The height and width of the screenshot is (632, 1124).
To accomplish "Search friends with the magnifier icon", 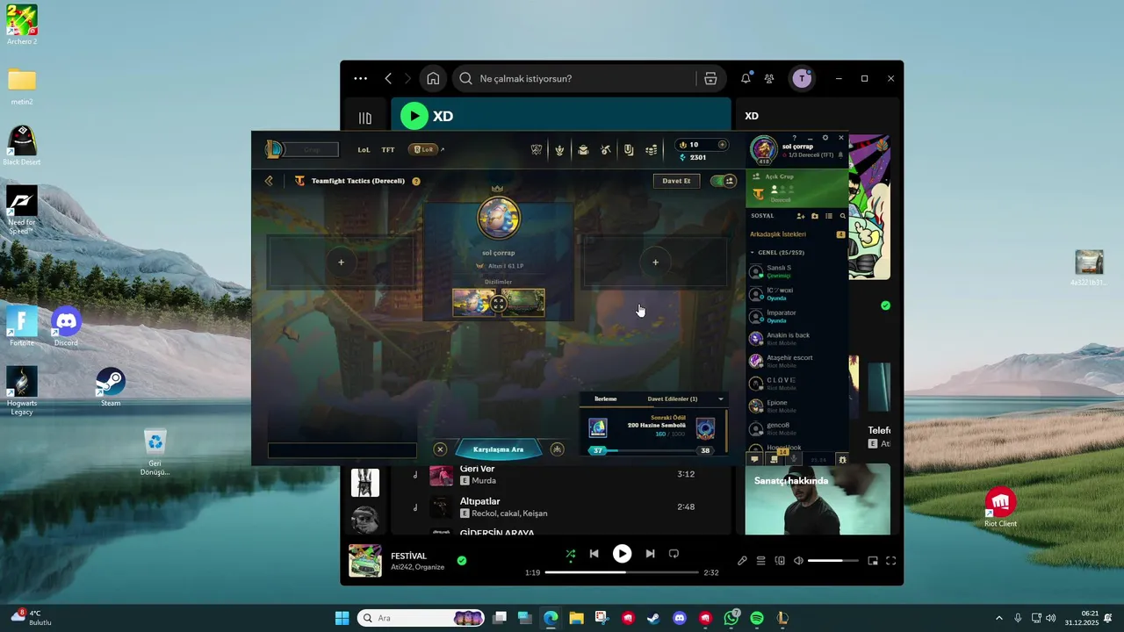I will point(843,216).
